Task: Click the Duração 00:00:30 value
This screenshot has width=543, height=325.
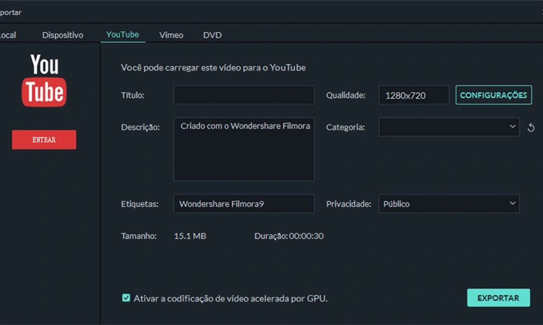Action: tap(306, 236)
